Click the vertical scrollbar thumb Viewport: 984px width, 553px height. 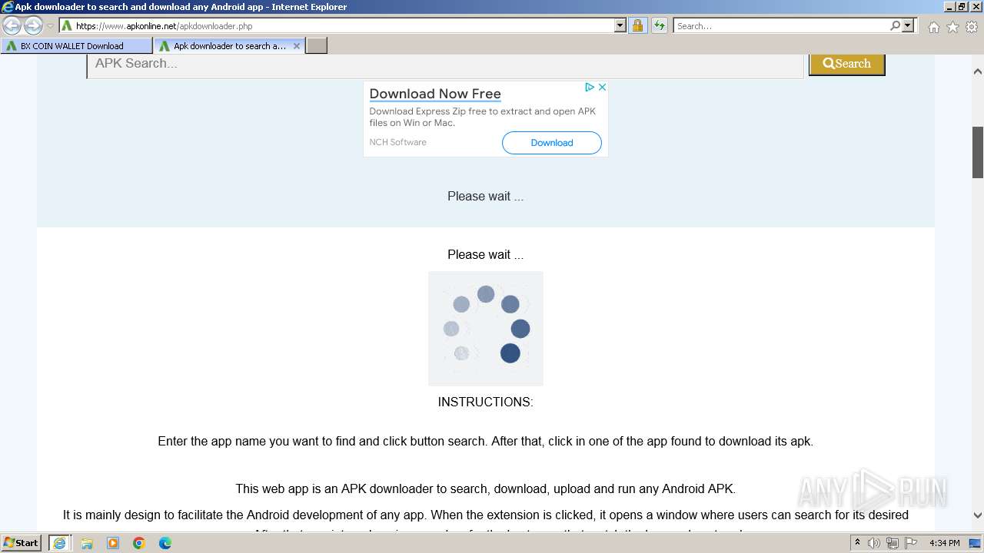[978, 152]
